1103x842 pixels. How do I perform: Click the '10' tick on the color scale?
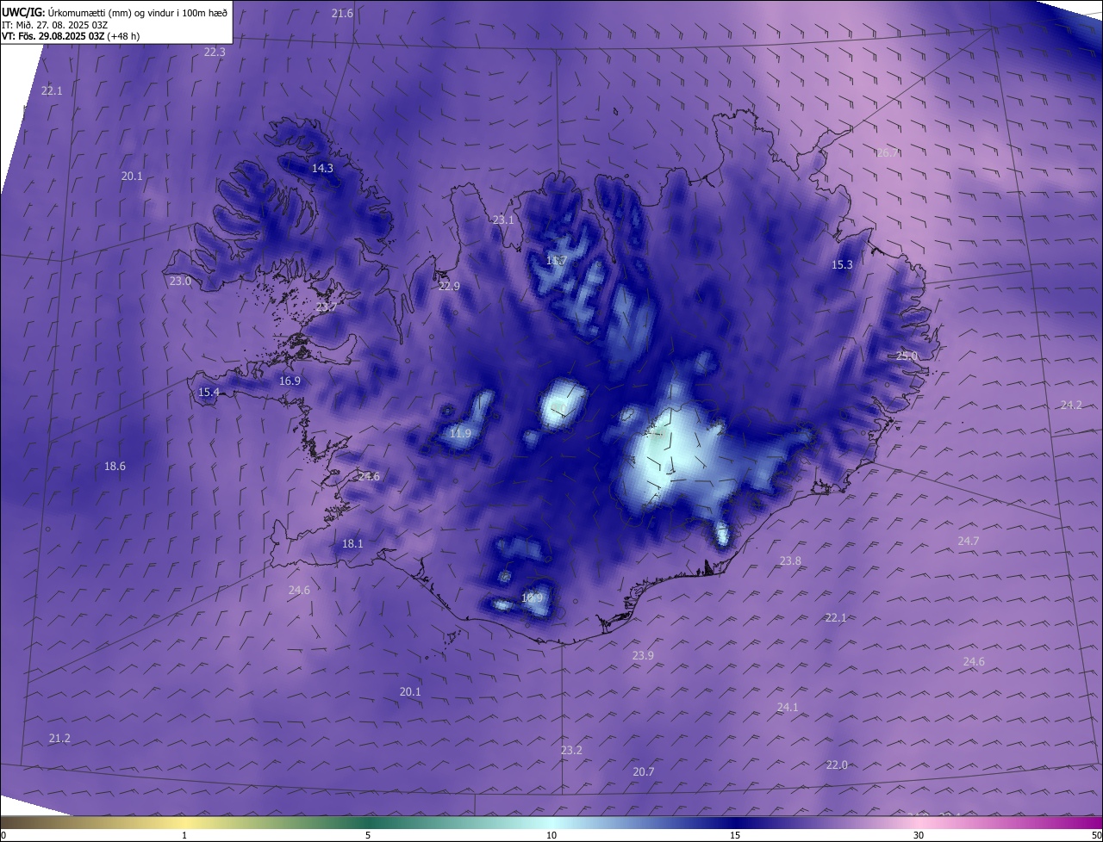pos(551,836)
